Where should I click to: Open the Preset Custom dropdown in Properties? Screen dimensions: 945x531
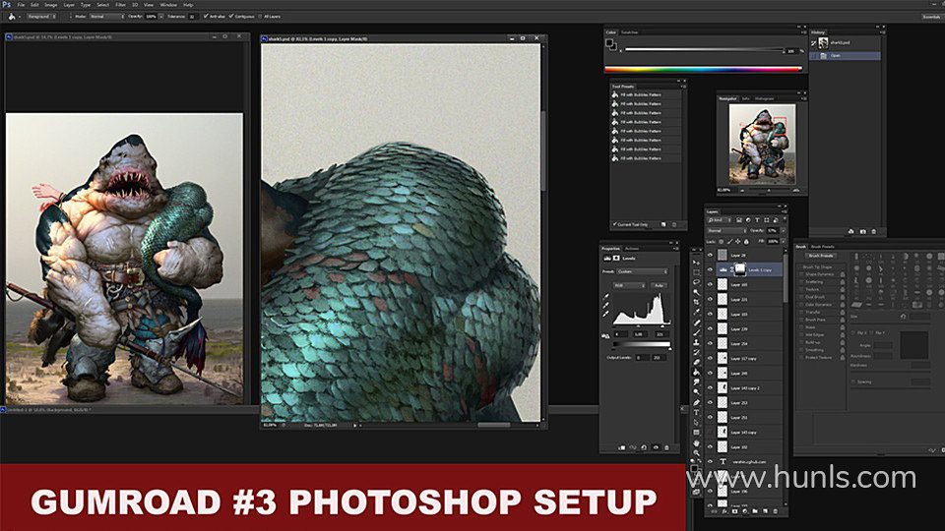[643, 271]
